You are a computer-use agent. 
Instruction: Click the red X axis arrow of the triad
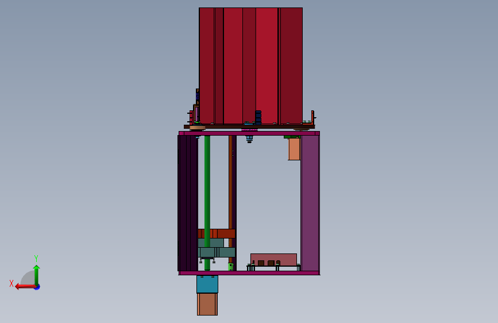[x=25, y=287]
